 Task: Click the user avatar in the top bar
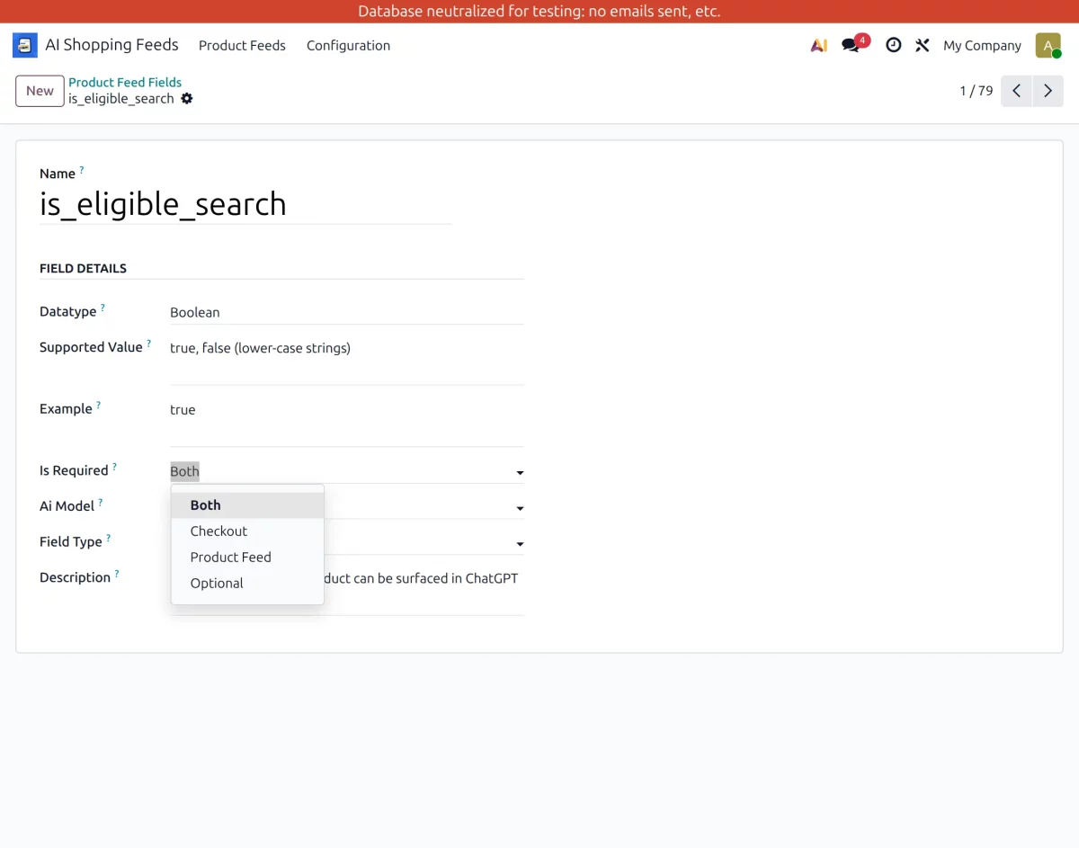tap(1048, 45)
